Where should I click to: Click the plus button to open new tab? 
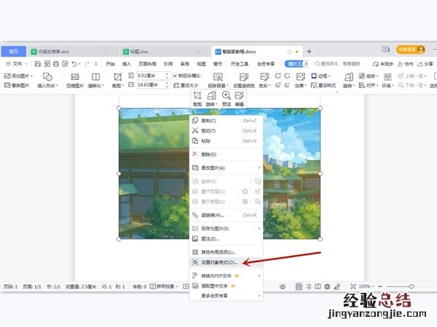point(309,52)
